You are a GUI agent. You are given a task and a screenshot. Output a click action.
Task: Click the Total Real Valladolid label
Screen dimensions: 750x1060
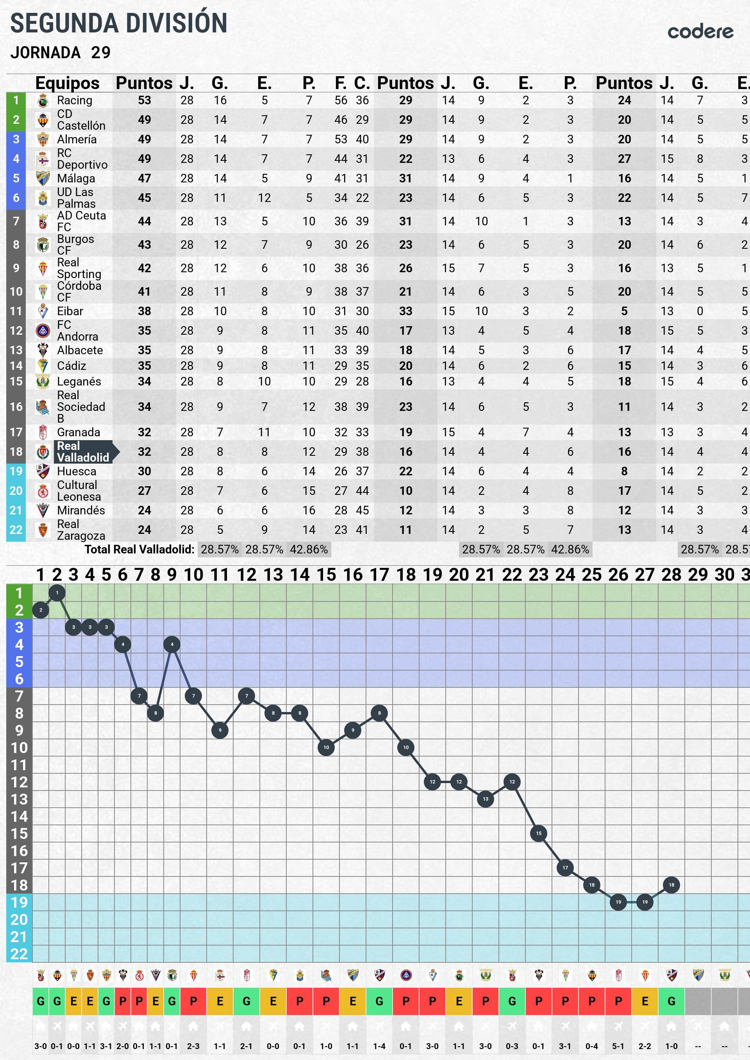tap(139, 550)
